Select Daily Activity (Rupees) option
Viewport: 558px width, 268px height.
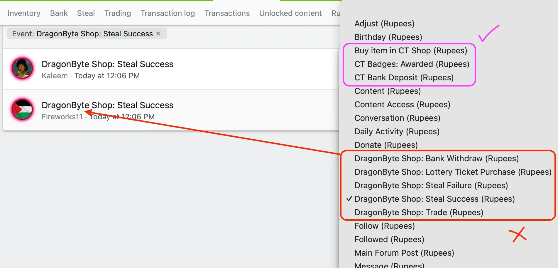[x=397, y=131]
